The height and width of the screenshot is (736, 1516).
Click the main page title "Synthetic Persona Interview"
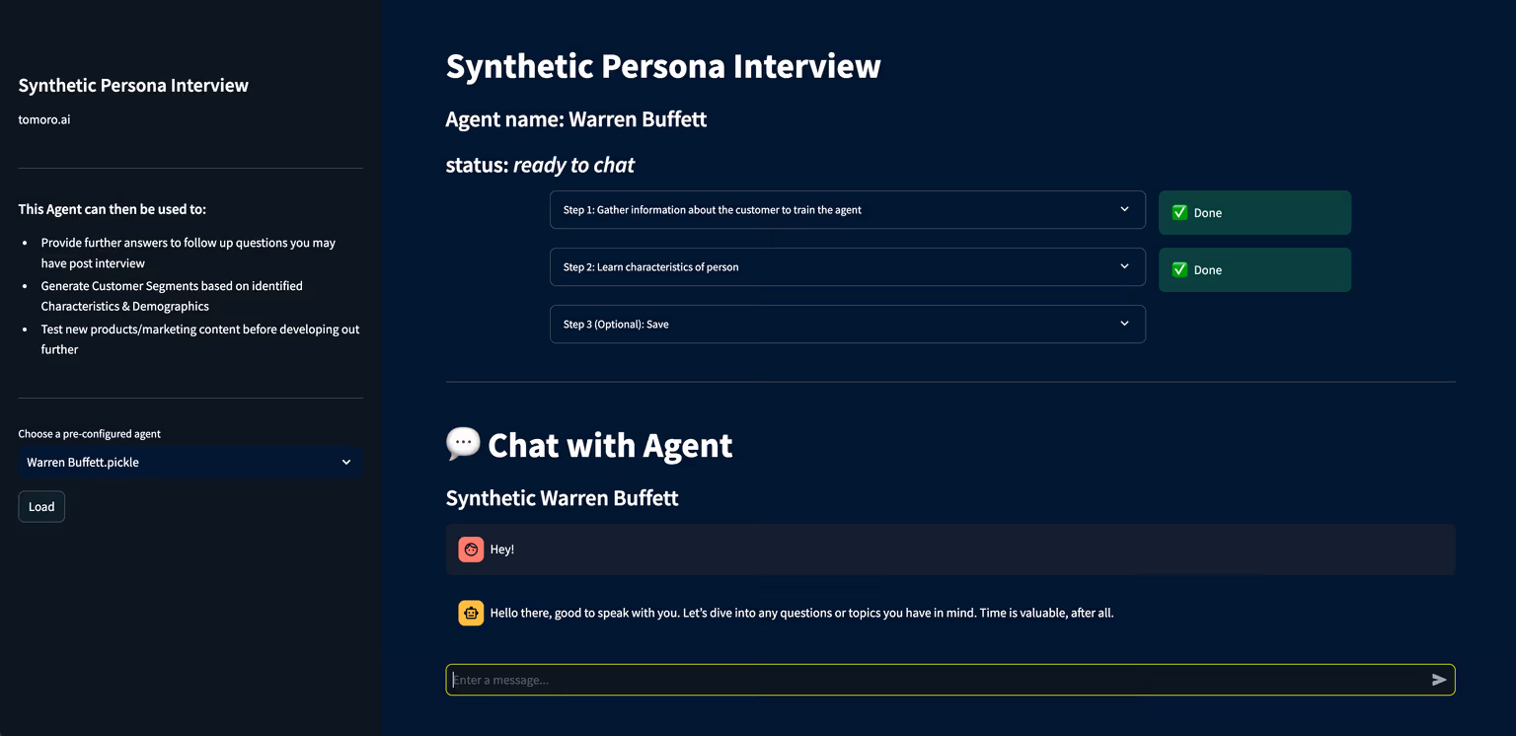(x=663, y=66)
